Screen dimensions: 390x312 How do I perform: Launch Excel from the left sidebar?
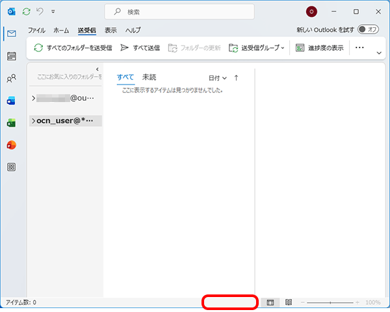11,123
